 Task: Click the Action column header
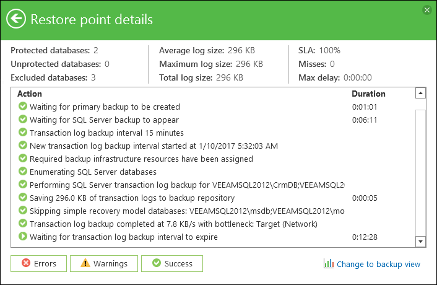coord(30,94)
